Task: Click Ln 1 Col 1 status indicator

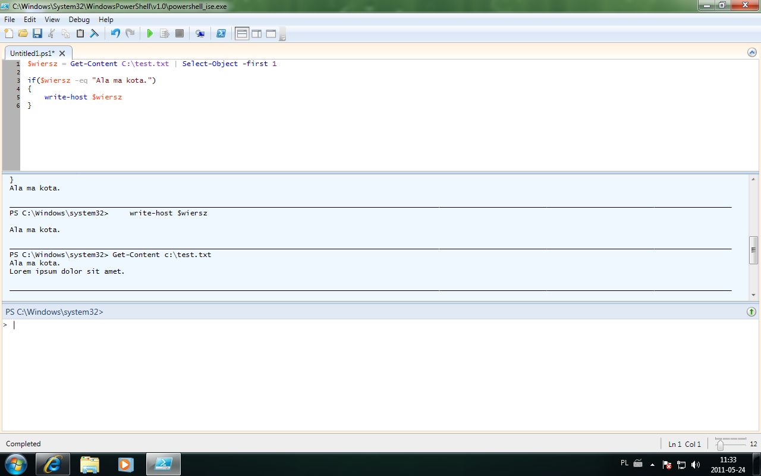Action: click(685, 444)
